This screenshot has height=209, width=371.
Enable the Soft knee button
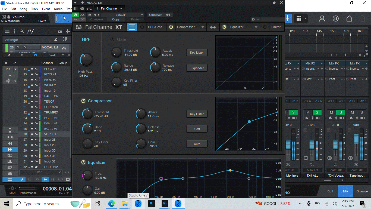197,129
